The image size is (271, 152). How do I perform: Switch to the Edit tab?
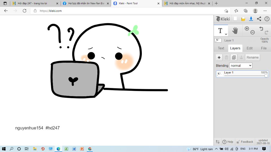tap(249, 48)
